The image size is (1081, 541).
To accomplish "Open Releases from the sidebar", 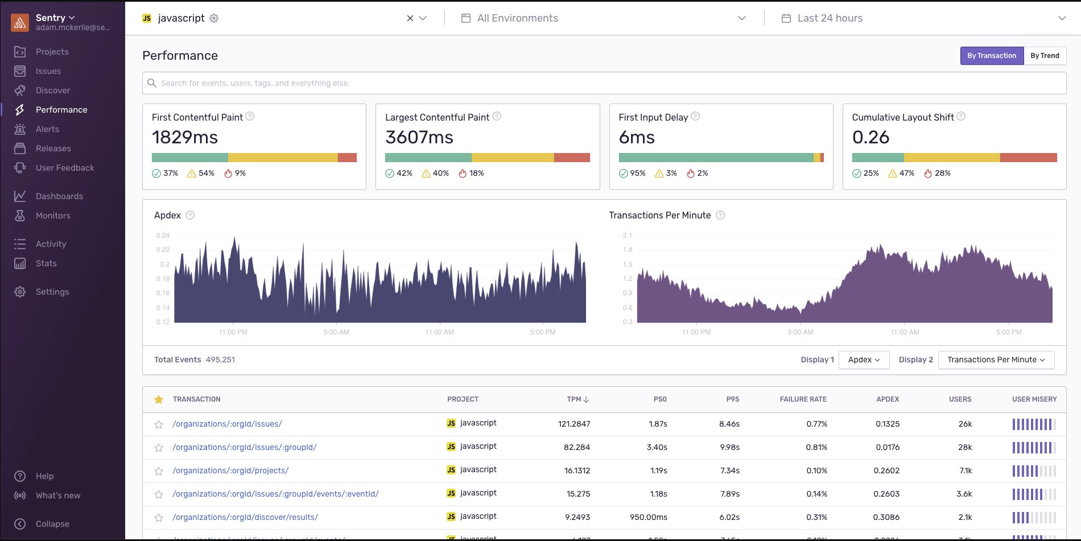I will [53, 148].
